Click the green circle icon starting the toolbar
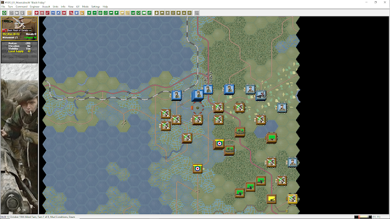The height and width of the screenshot is (219, 390). point(4,13)
